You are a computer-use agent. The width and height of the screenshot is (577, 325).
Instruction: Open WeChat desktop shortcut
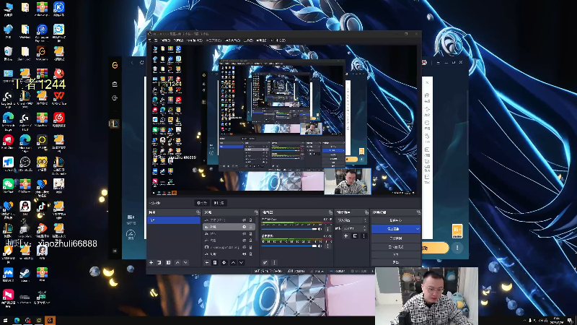pos(8,184)
